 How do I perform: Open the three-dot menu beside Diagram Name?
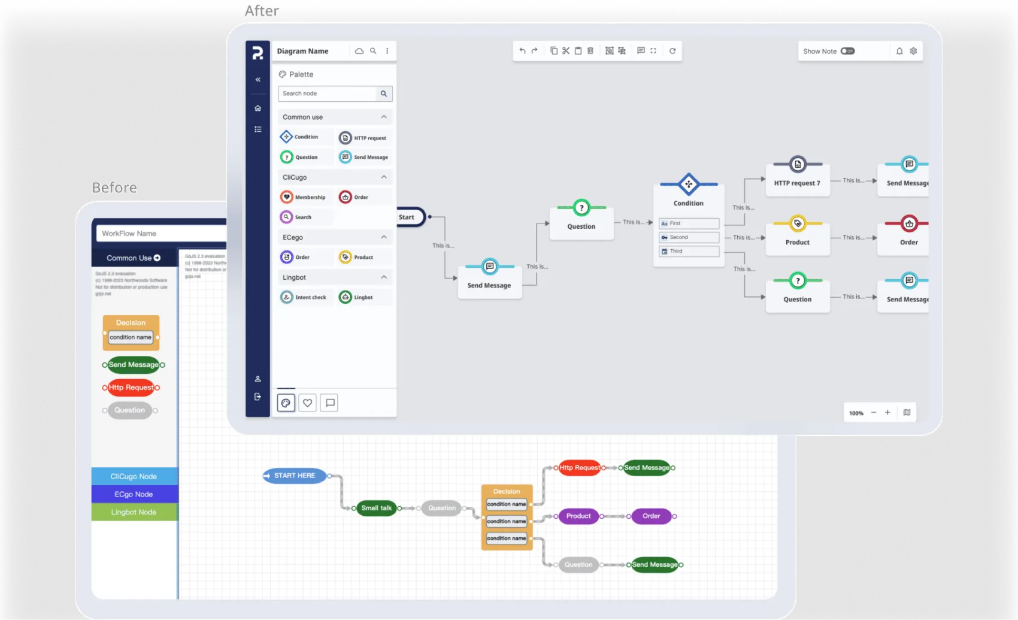coord(387,51)
